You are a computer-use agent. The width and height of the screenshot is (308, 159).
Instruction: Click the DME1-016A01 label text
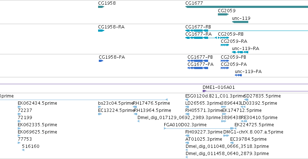(219, 87)
